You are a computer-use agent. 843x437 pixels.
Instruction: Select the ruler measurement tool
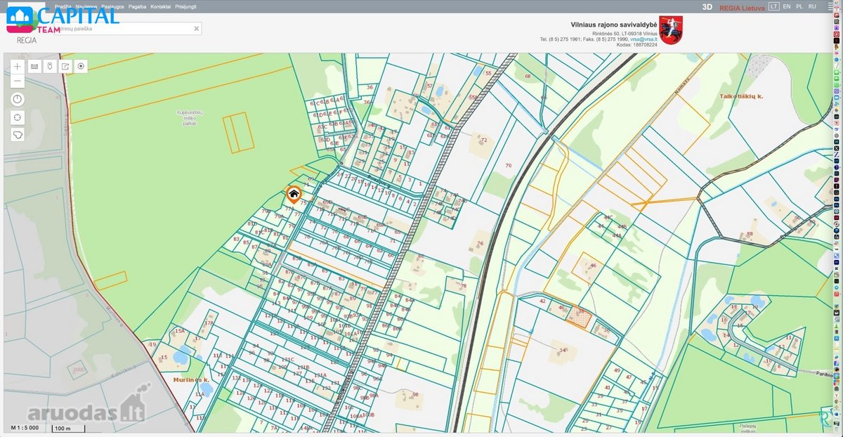[x=34, y=66]
